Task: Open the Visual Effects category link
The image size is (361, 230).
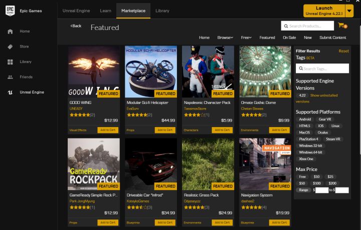Action: pos(78,130)
